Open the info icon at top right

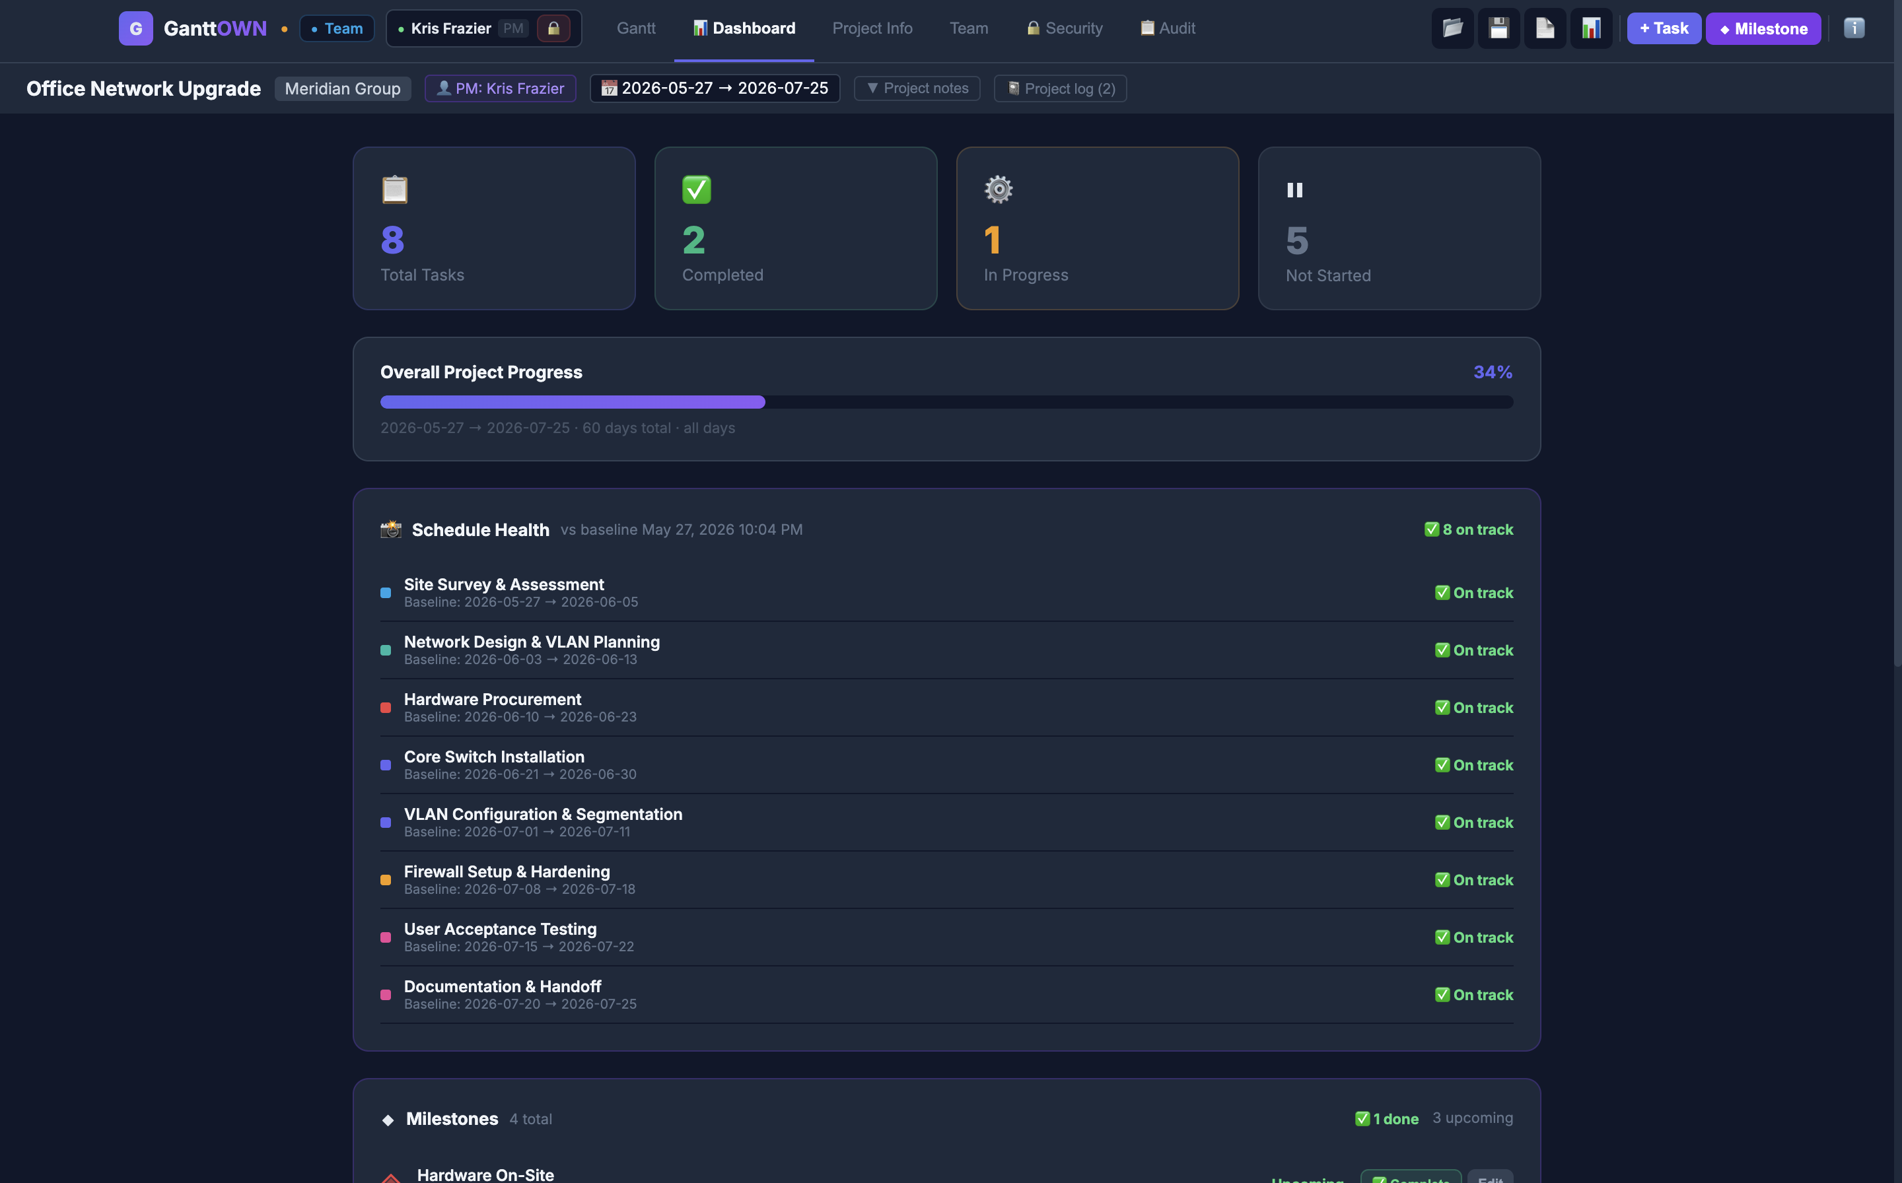[1854, 28]
